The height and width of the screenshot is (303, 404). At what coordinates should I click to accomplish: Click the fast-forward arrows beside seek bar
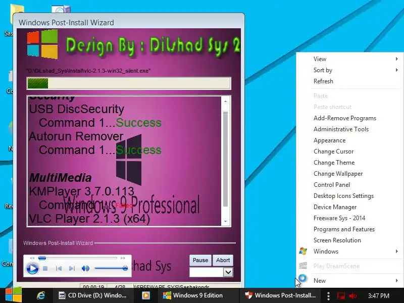pyautogui.click(x=123, y=258)
